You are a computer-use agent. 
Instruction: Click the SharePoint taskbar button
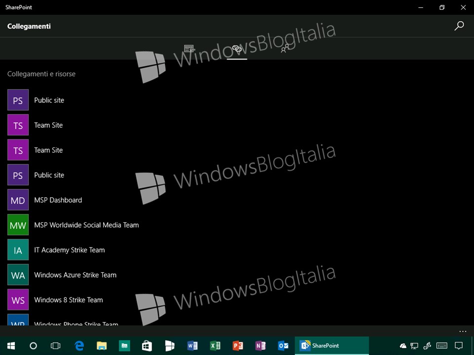(332, 346)
